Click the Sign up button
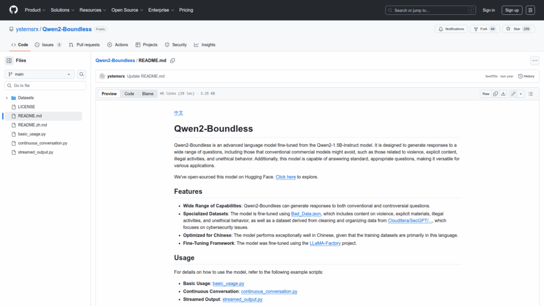 [512, 10]
